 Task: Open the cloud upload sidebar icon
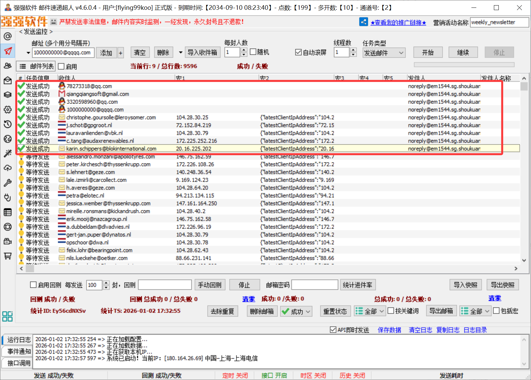point(8,168)
